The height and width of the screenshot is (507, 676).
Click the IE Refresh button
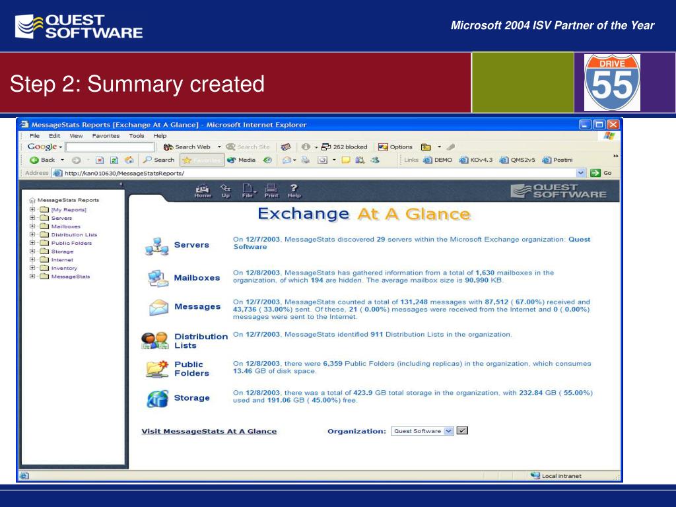[114, 160]
